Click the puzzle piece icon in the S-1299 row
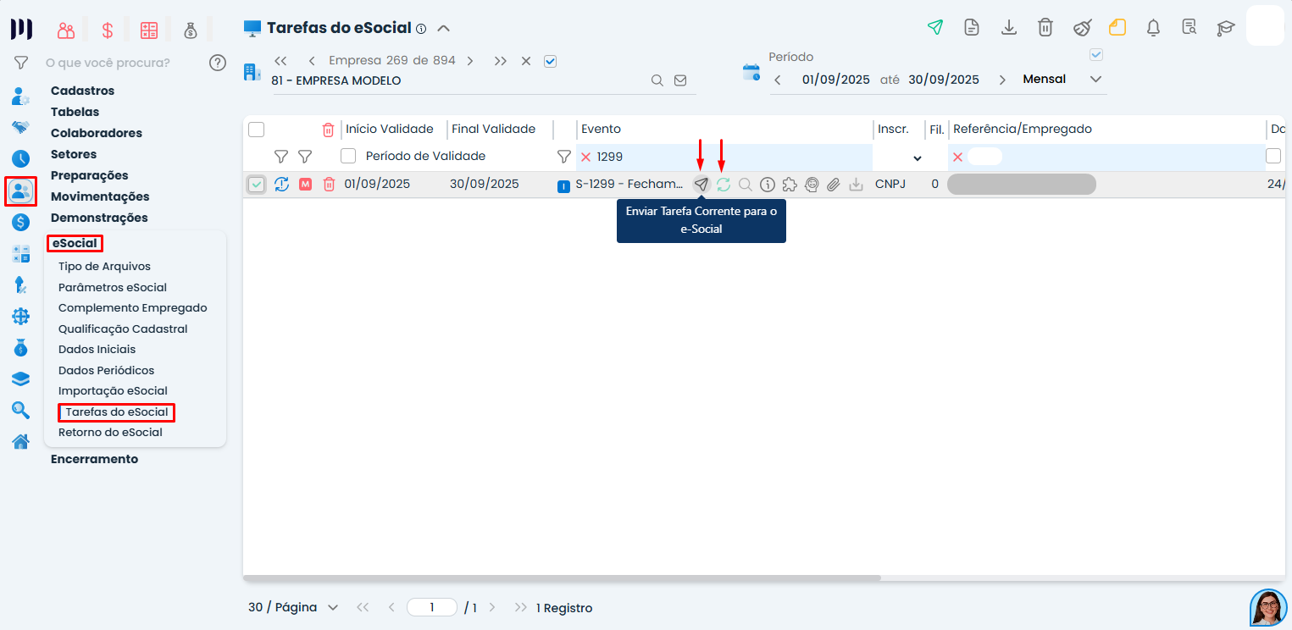The width and height of the screenshot is (1292, 630). 790,184
